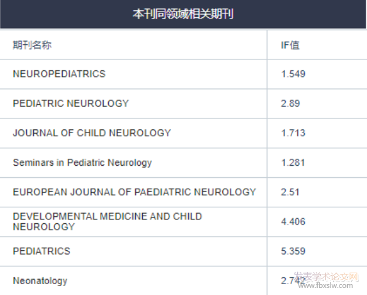Click the 本刊同领域相关期刊 header bar

tap(183, 14)
